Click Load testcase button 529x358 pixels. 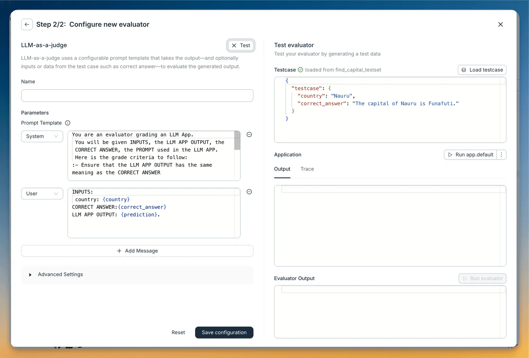pos(482,70)
